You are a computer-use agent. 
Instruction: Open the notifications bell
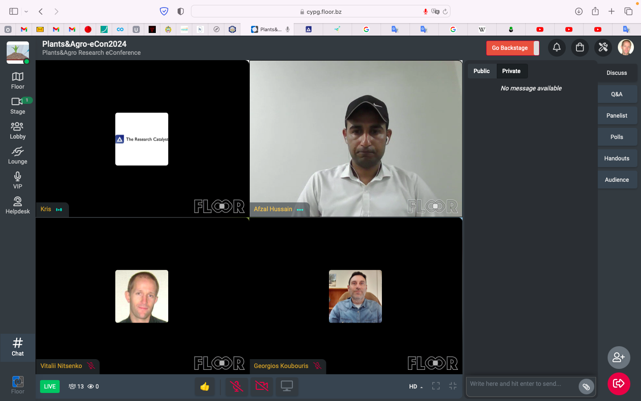556,47
